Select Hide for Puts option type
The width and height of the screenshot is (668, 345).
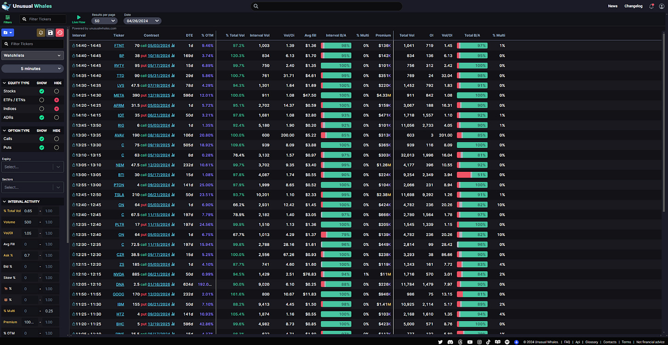[x=56, y=148]
